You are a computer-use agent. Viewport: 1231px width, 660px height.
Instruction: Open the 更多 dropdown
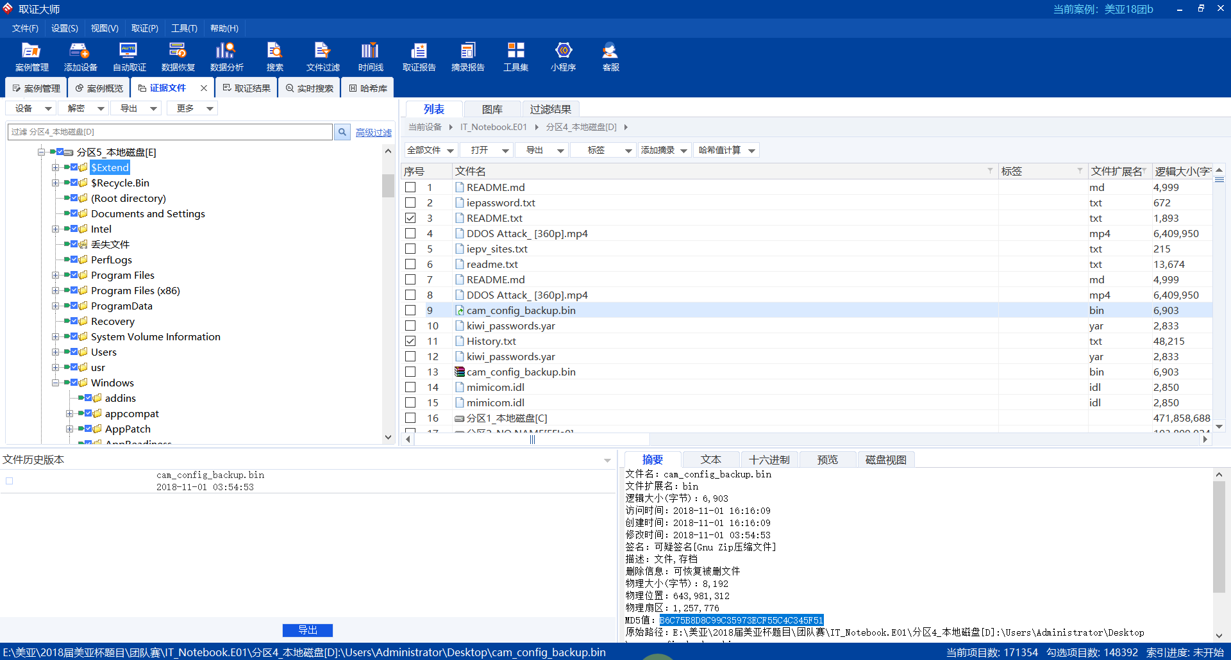tap(192, 108)
